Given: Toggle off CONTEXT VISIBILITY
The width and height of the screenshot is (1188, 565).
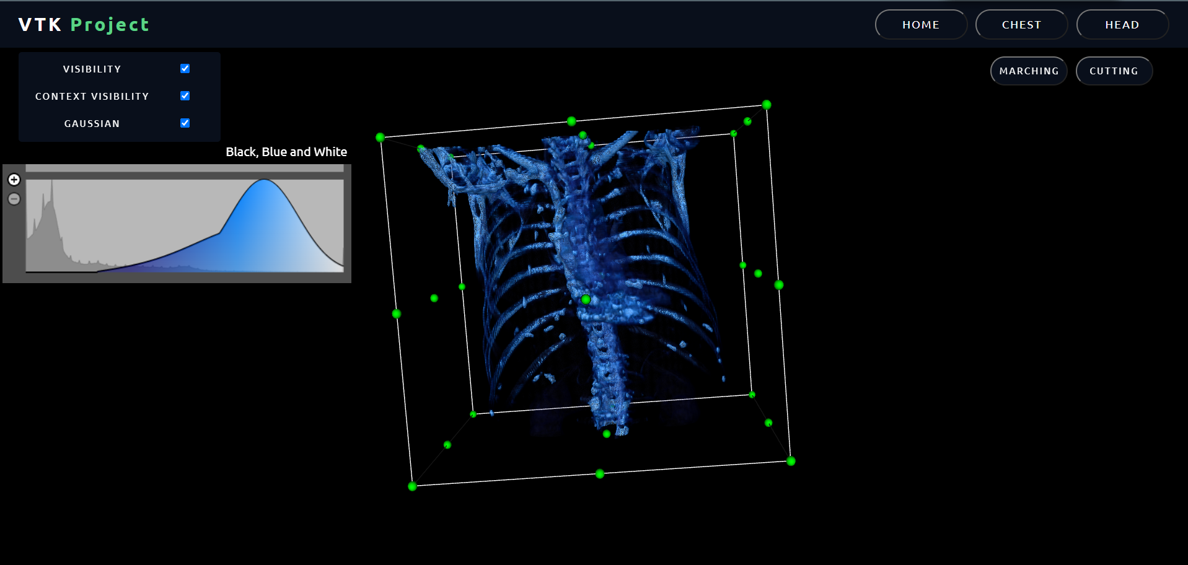Looking at the screenshot, I should click(x=185, y=95).
